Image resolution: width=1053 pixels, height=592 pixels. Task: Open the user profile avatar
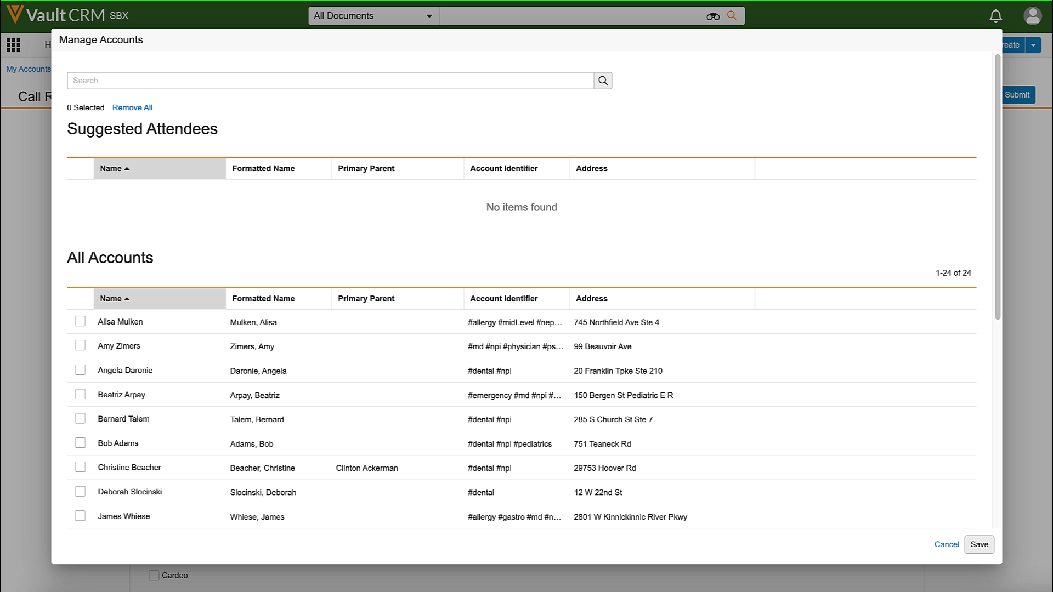[x=1032, y=16]
